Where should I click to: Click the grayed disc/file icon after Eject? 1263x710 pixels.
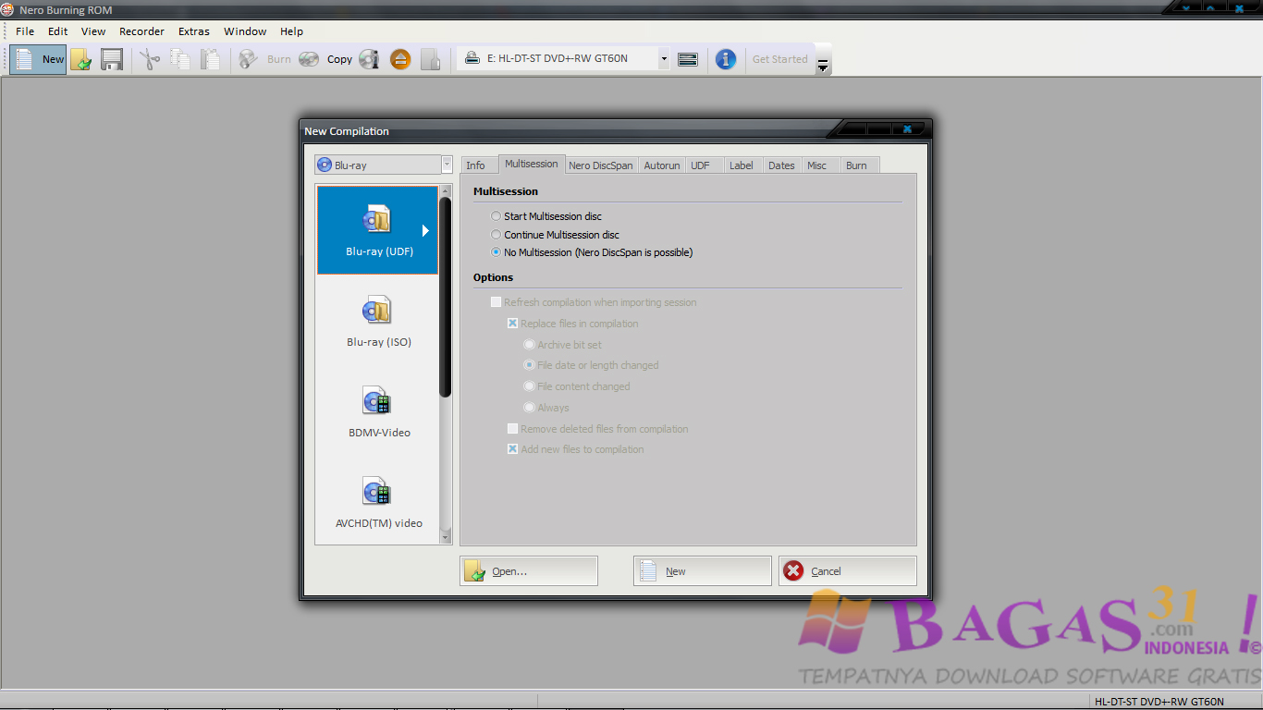(430, 59)
